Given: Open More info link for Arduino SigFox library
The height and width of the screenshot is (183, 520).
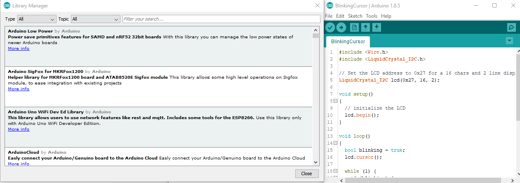Looking at the screenshot, I should click(x=19, y=89).
